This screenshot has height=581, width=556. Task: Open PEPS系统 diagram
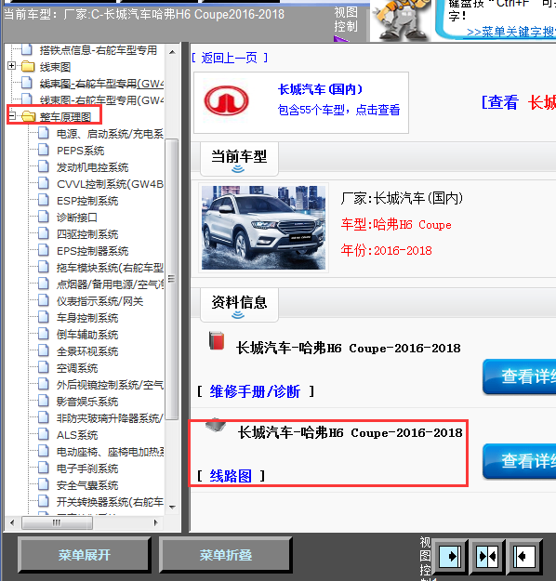[x=81, y=151]
